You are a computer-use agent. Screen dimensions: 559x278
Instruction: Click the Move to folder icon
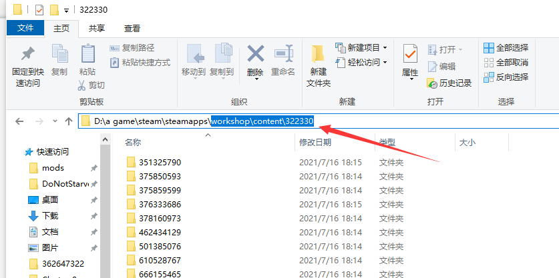click(x=194, y=55)
